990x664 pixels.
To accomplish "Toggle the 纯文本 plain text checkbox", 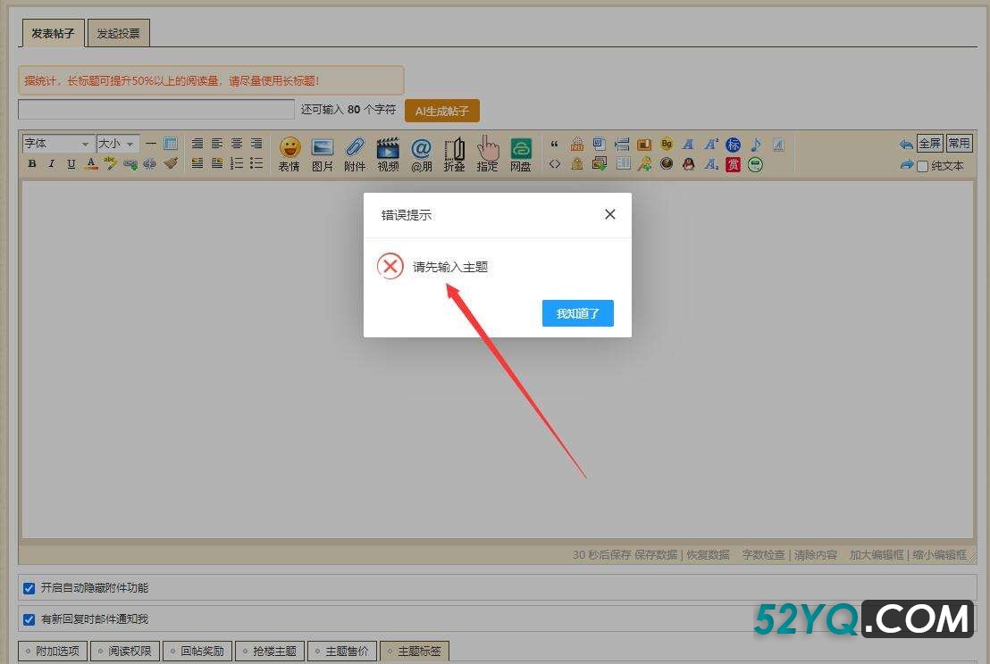I will [923, 166].
